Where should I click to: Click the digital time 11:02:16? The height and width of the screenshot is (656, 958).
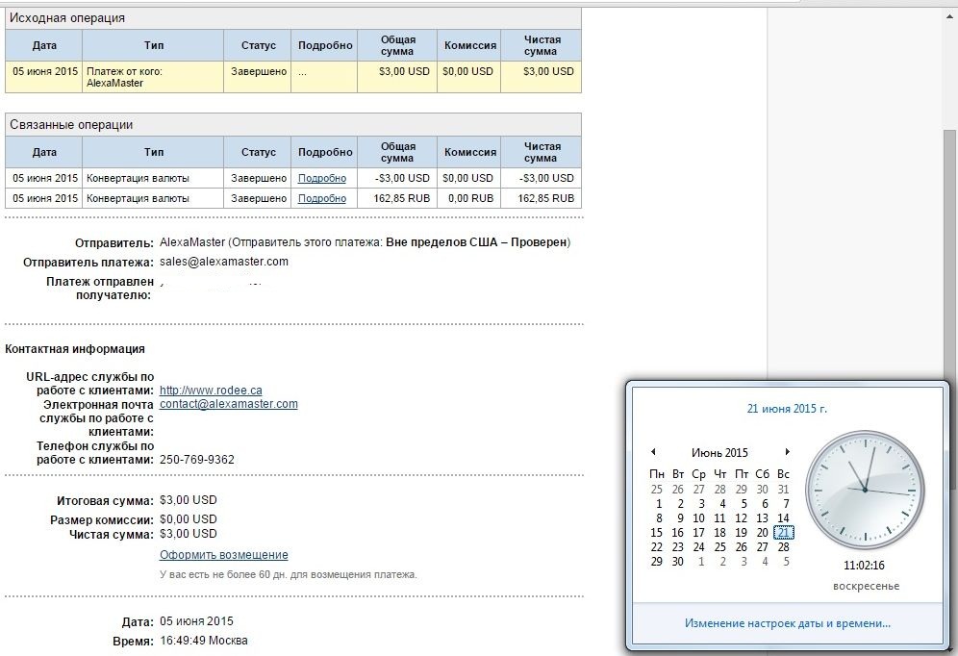point(864,566)
